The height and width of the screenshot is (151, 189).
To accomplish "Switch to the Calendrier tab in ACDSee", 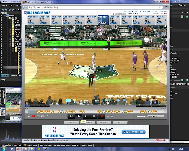I will 14,75.
